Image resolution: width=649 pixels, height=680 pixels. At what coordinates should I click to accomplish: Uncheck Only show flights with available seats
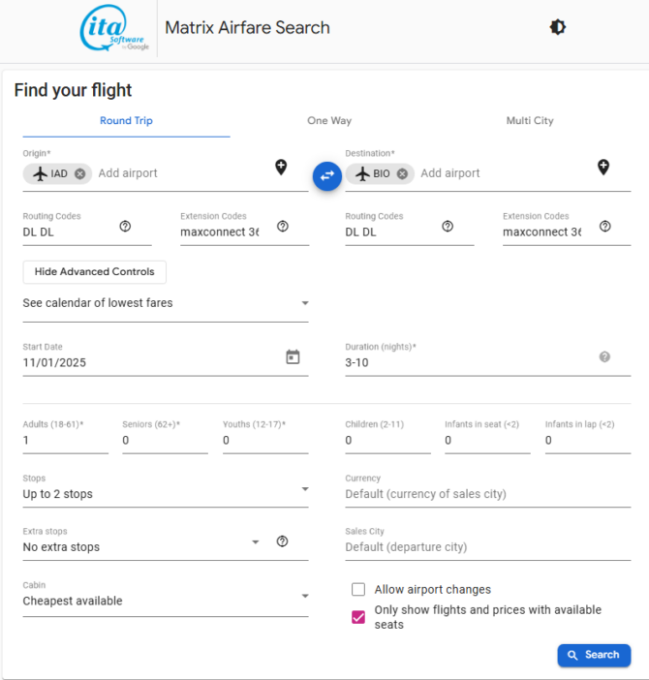358,616
